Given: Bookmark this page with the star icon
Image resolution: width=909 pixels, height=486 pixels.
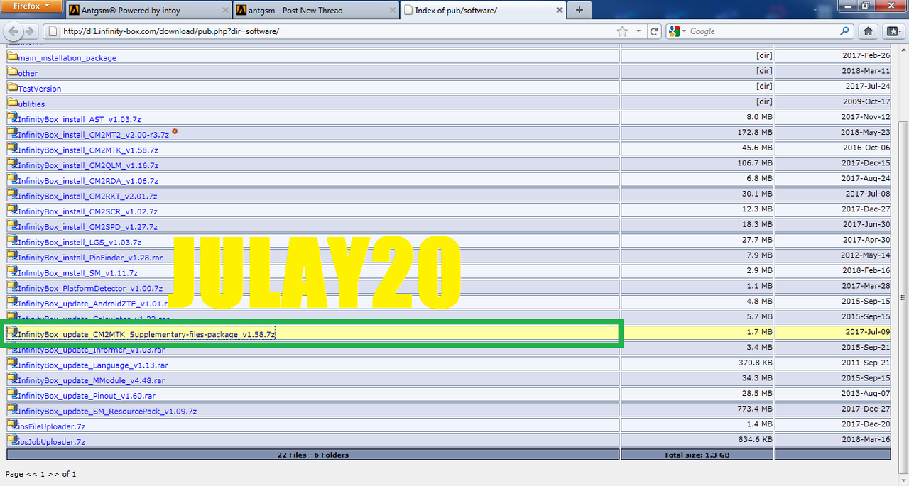Looking at the screenshot, I should coord(622,31).
